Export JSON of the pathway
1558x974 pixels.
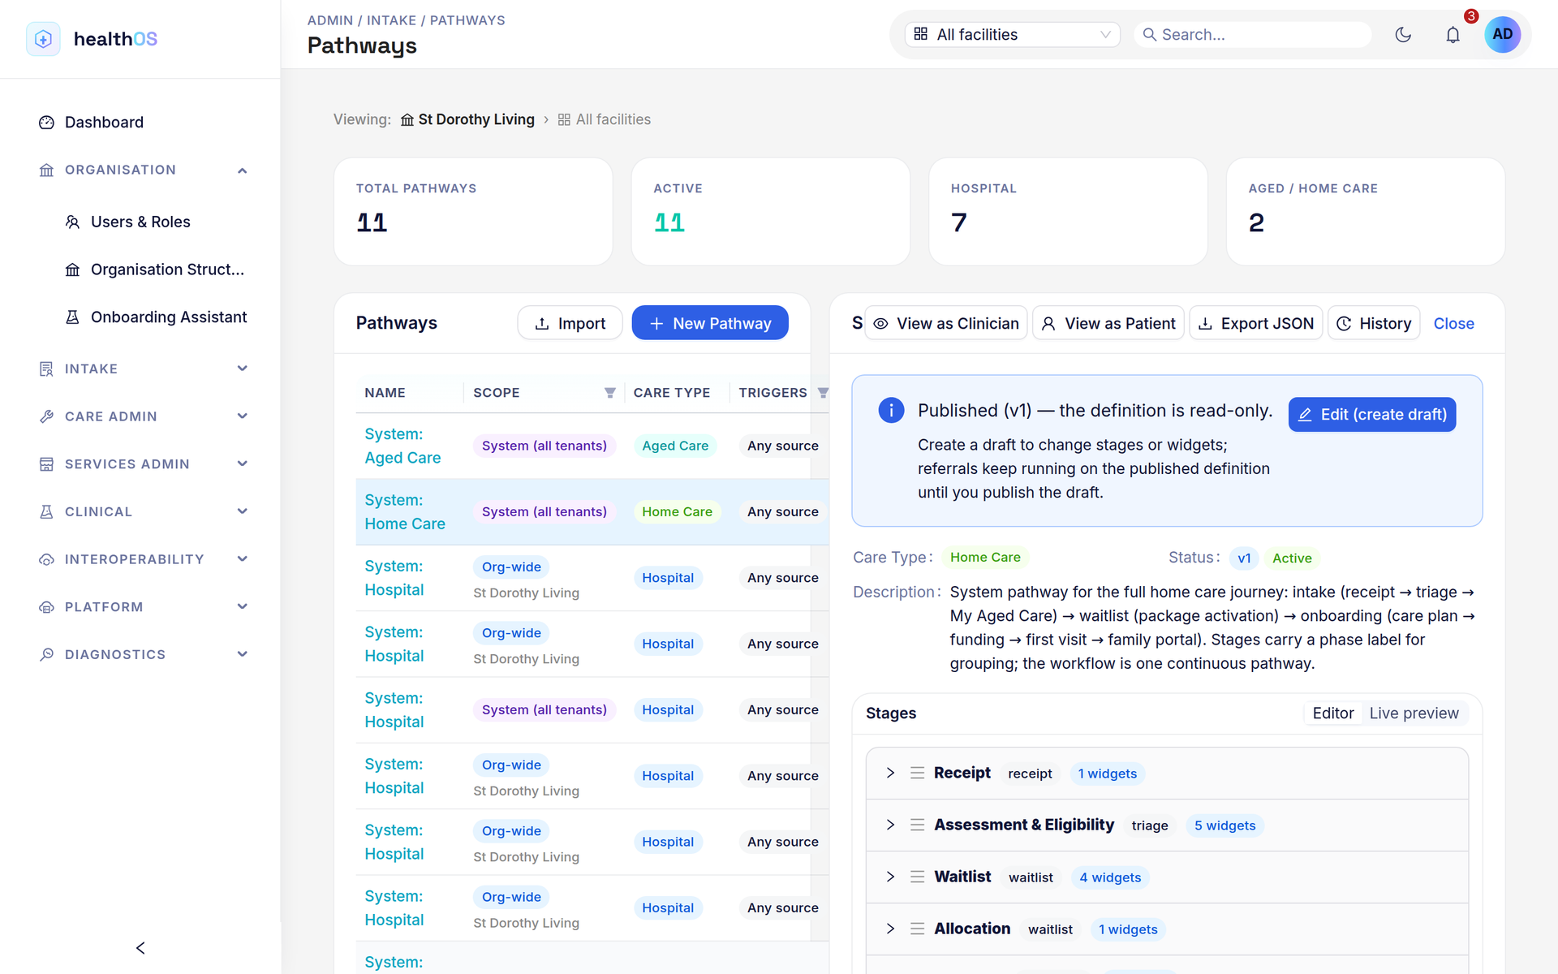1256,323
